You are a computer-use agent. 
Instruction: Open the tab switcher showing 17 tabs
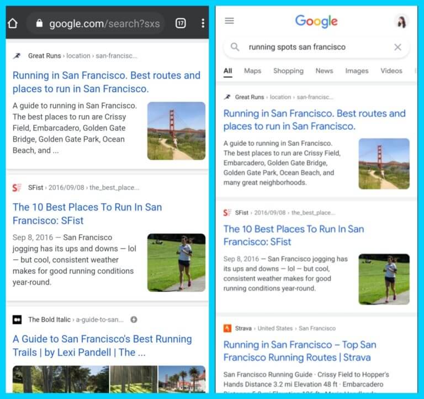pyautogui.click(x=181, y=23)
